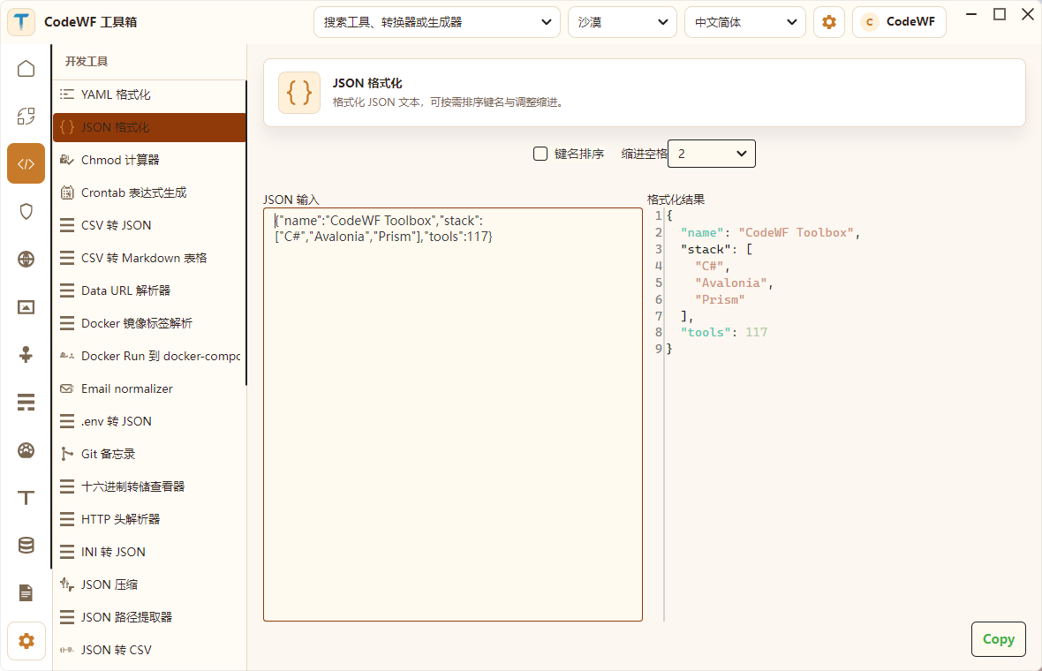Open Git 备忘录 tool
Screen dimensions: 1042x671
[x=149, y=454]
